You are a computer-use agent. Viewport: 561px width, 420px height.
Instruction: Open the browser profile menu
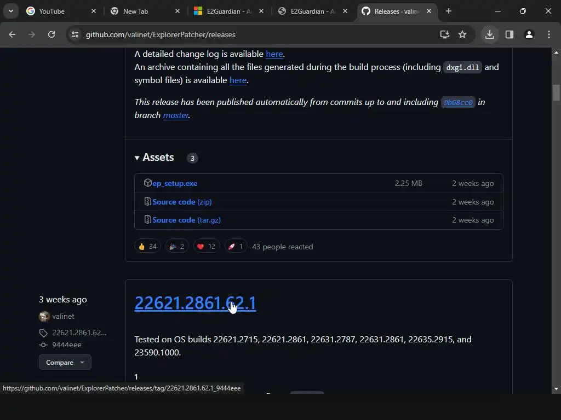529,34
